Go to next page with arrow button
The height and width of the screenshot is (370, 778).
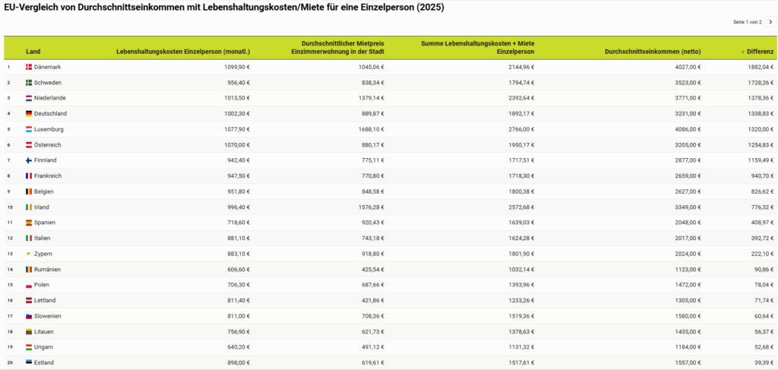point(769,23)
